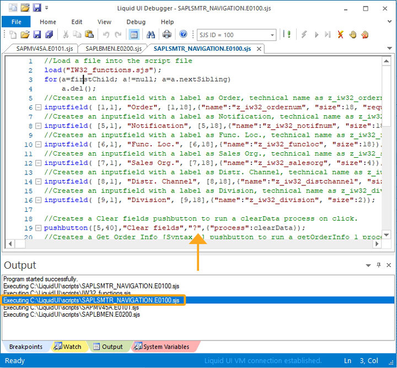Click the blue Help question-mark icon
The height and width of the screenshot is (368, 397).
(183, 34)
